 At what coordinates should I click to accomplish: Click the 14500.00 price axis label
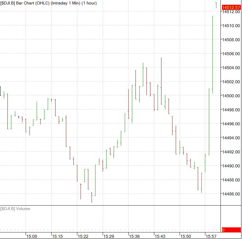point(231,96)
